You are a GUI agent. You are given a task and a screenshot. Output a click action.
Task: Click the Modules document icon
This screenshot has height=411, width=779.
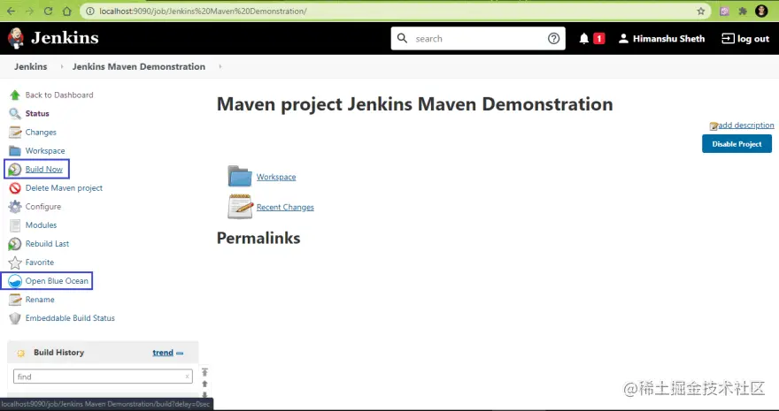pyautogui.click(x=15, y=225)
